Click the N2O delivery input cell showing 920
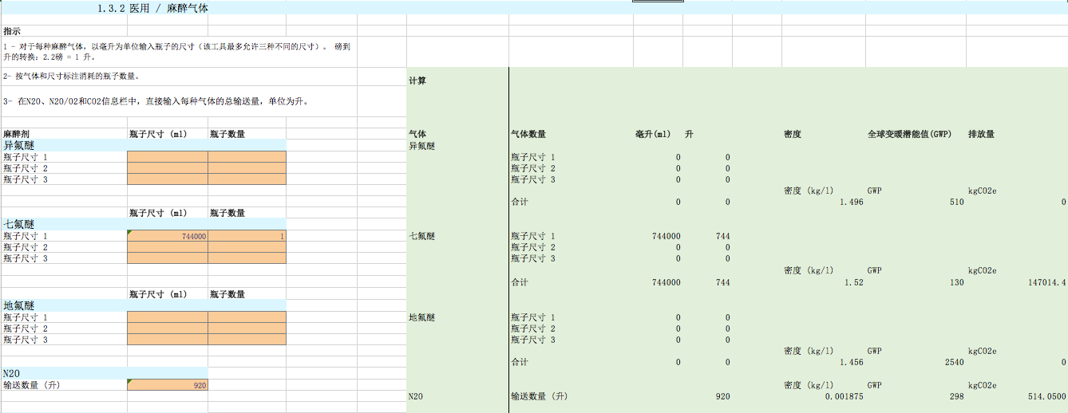 click(168, 385)
